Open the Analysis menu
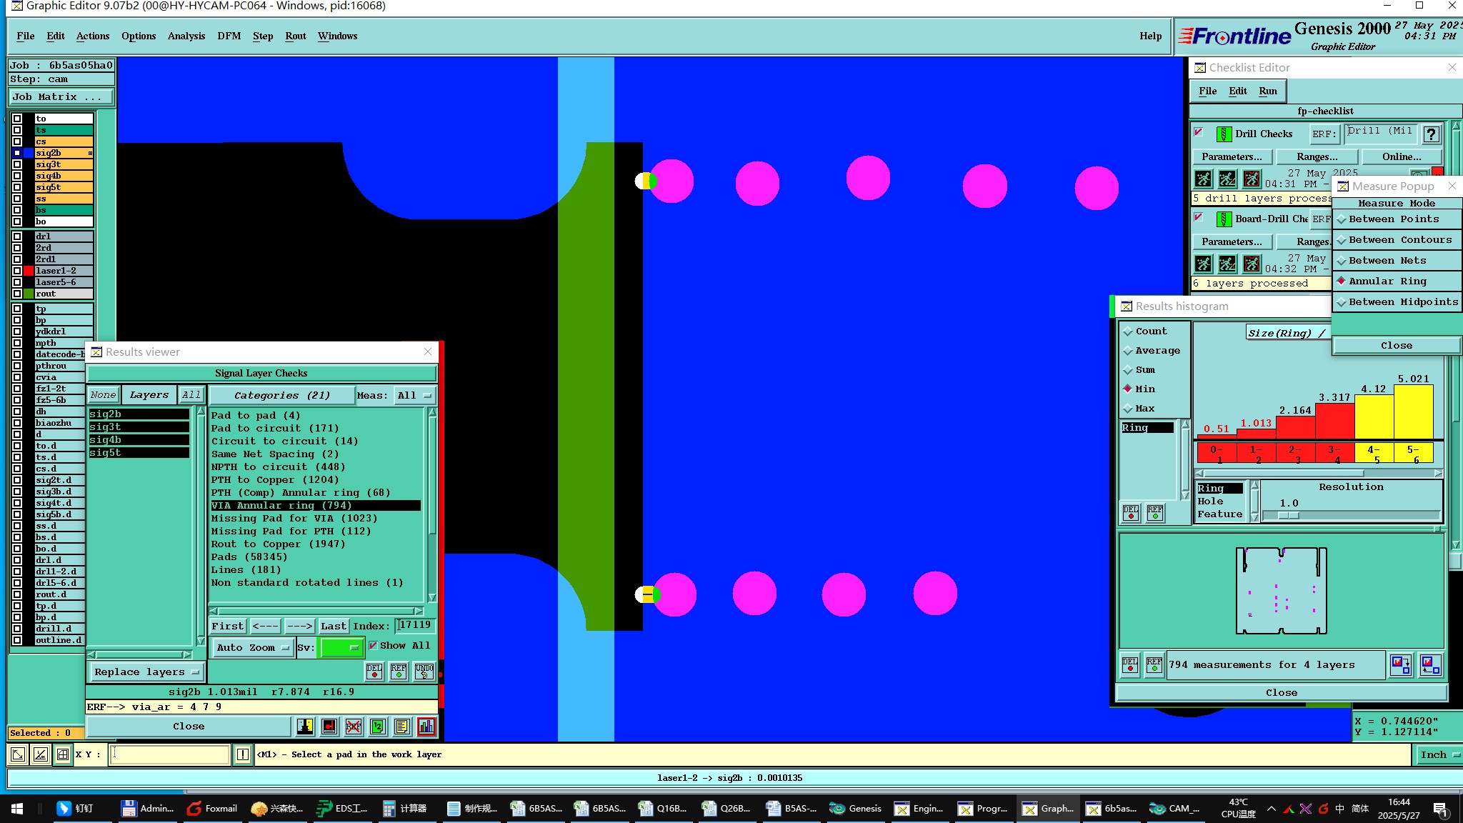The image size is (1463, 823). (186, 36)
